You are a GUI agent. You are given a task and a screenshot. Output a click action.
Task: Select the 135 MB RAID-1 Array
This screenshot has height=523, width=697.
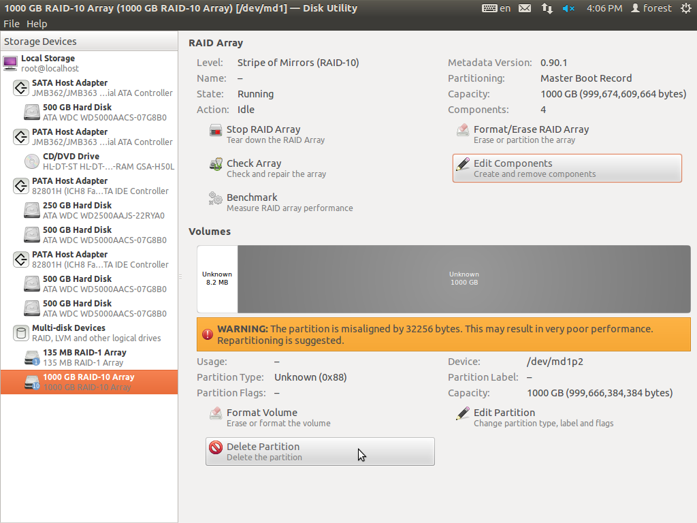(x=84, y=358)
